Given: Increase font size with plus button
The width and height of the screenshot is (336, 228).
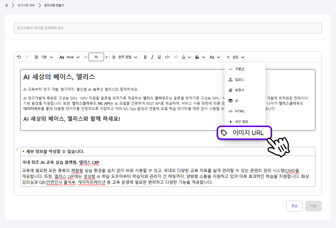Looking at the screenshot, I should point(106,57).
